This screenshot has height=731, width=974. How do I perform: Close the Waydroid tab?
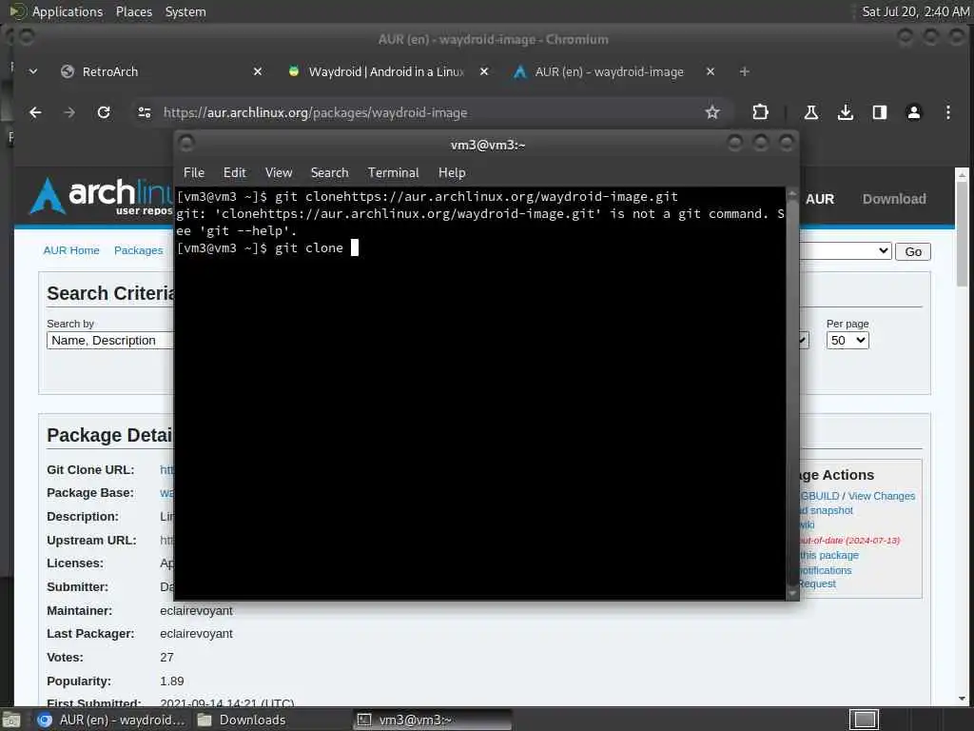484,71
